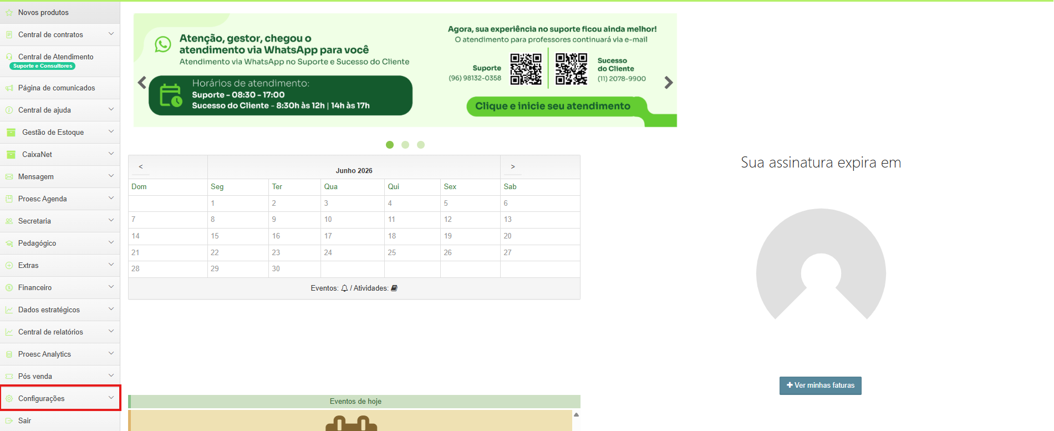The height and width of the screenshot is (431, 1054).
Task: Select the second carousel dot indicator
Action: coord(405,145)
